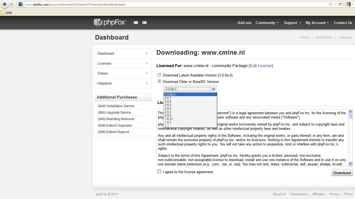
Task: Click the license agreement scrollbar thumb
Action: point(350,116)
